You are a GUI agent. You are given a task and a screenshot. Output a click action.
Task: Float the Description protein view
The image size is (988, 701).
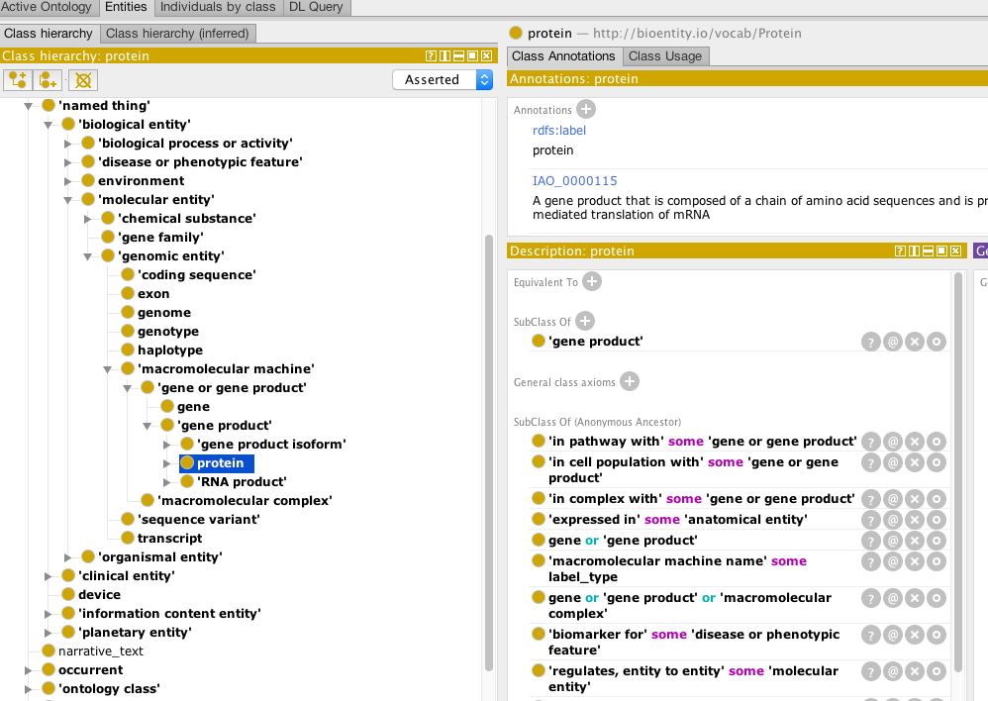942,250
